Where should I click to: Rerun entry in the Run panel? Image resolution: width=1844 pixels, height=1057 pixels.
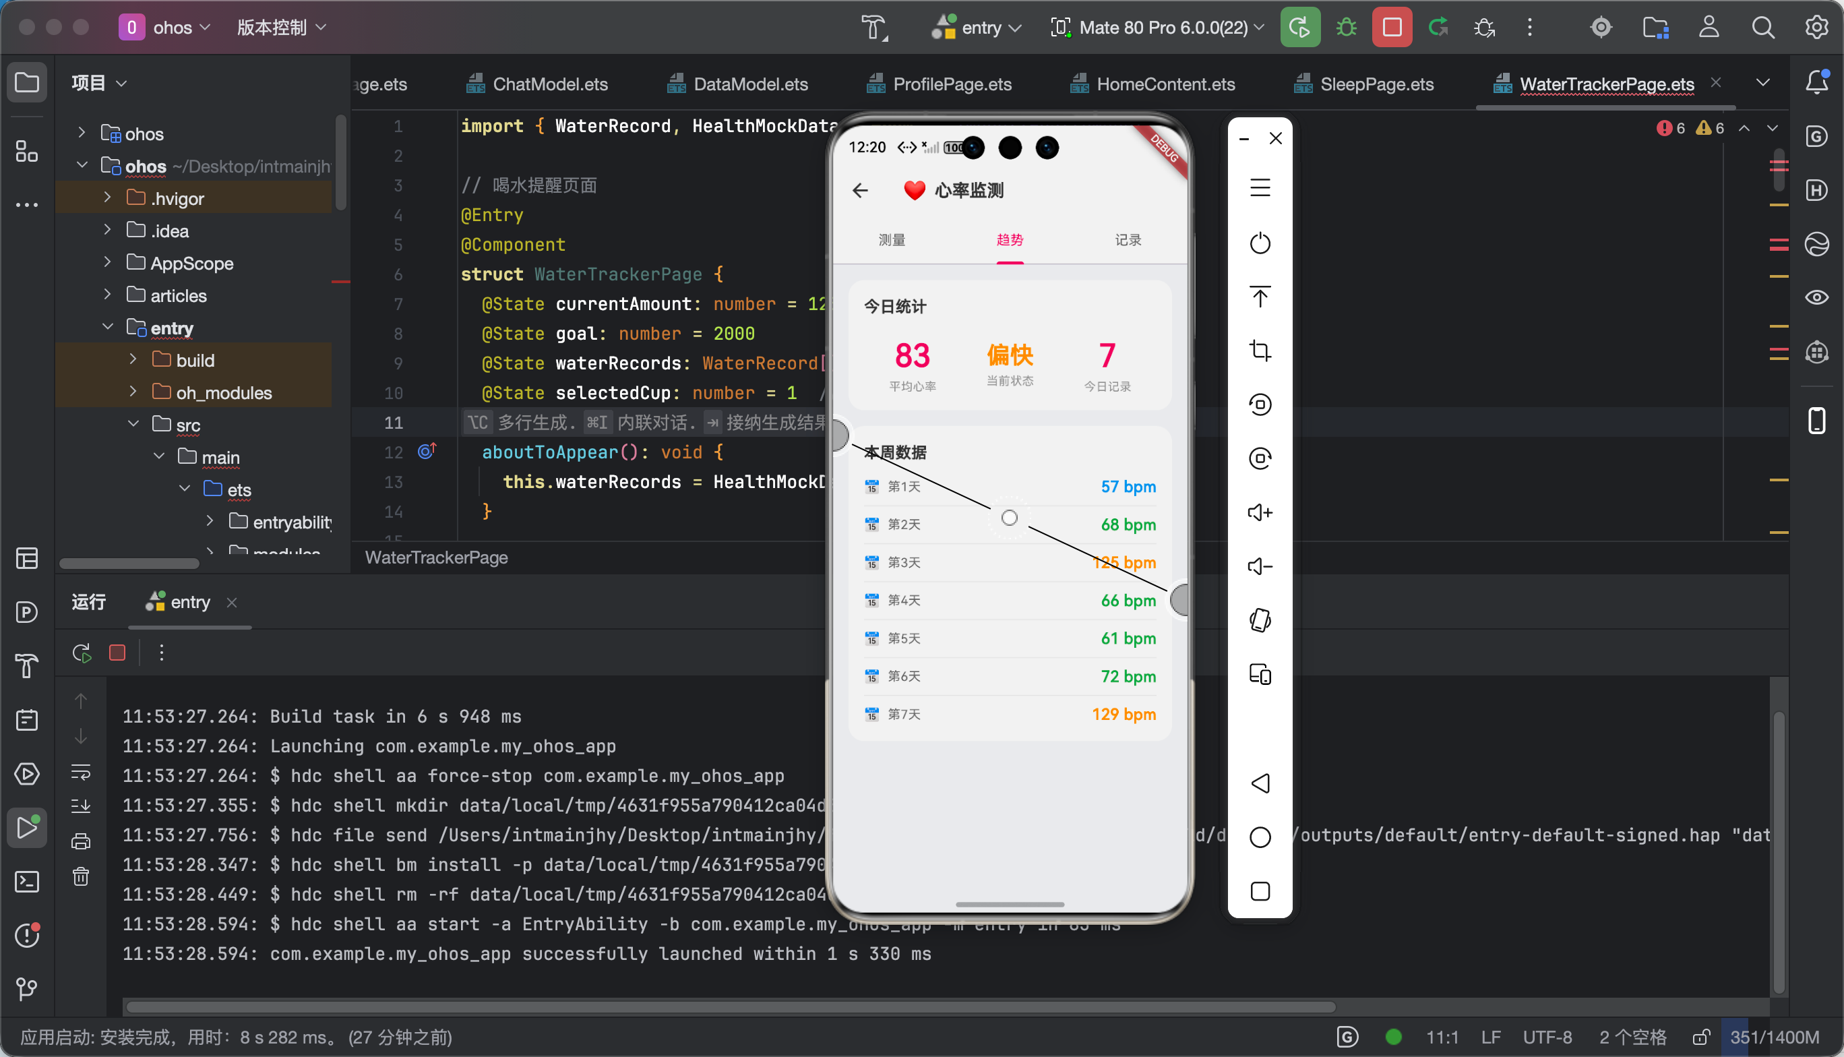pos(82,653)
